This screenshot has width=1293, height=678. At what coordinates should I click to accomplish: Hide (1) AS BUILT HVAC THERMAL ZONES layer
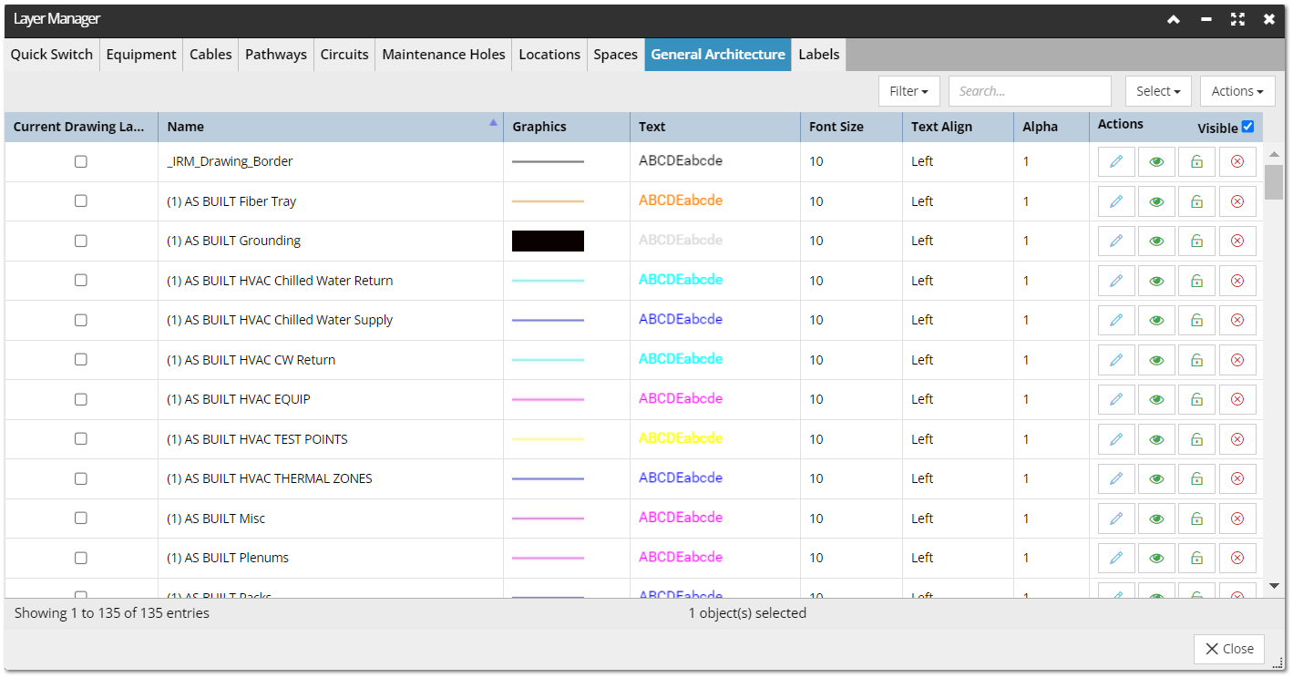coord(1156,478)
